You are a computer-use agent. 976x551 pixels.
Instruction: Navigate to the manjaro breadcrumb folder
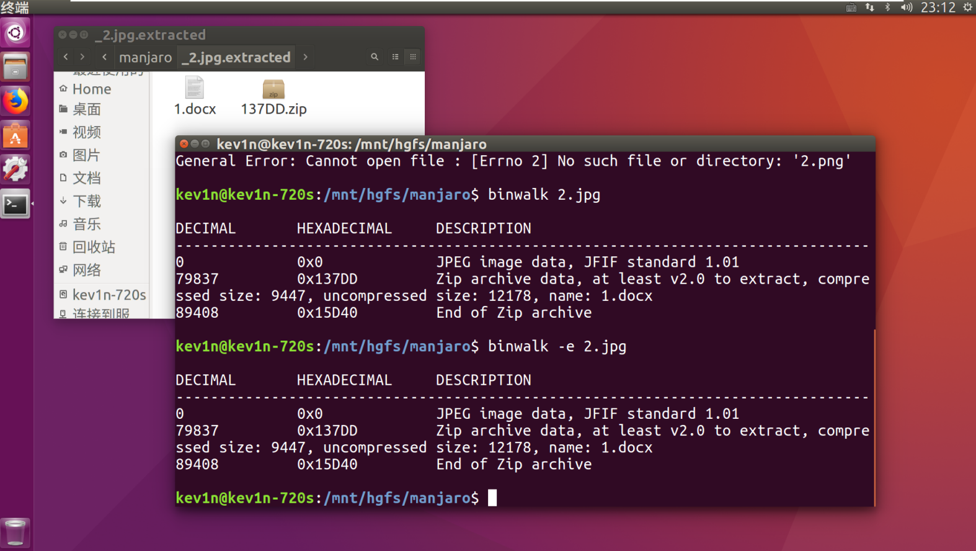point(146,57)
